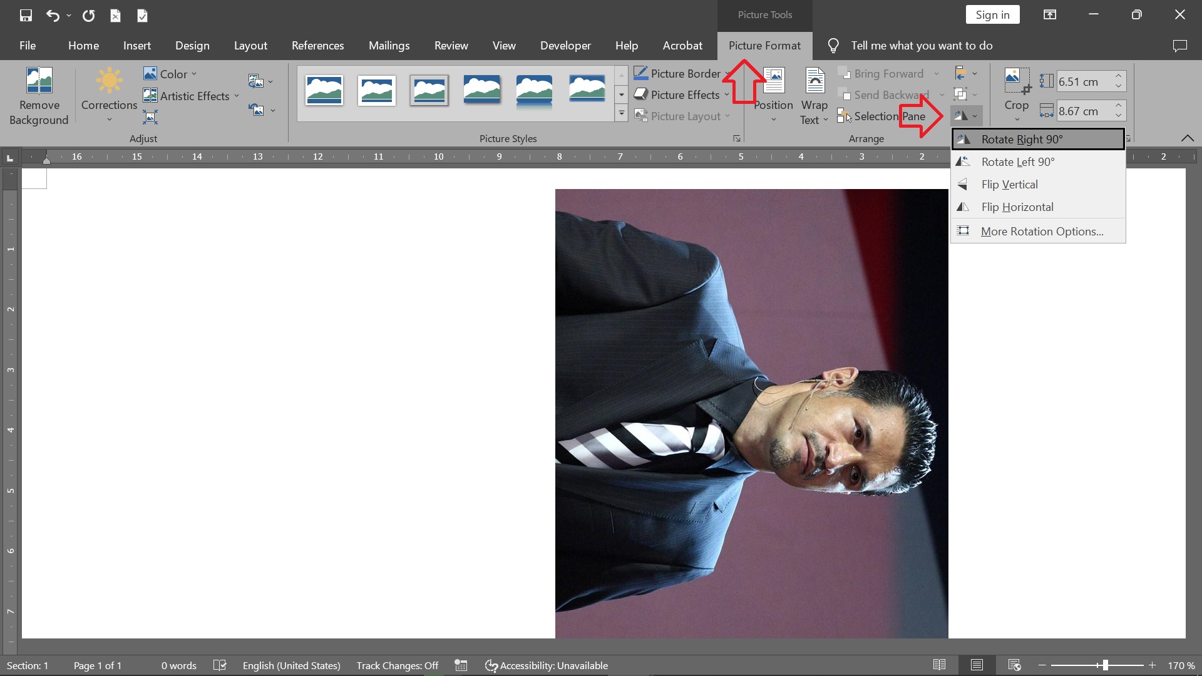Click the Tell me lightbulb icon
1202x676 pixels.
click(833, 46)
